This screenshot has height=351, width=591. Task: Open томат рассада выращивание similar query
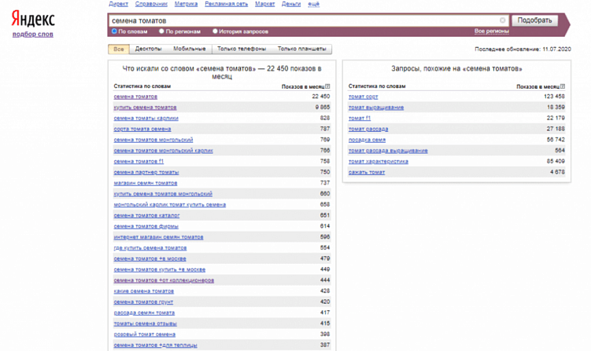tap(388, 151)
